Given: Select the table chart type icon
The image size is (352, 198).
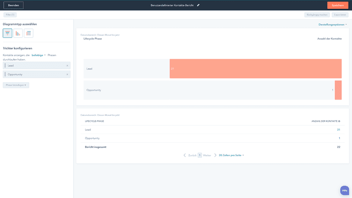Looking at the screenshot, I should [x=29, y=33].
